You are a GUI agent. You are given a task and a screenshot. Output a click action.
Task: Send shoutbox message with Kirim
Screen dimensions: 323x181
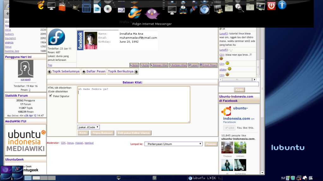coord(239,90)
